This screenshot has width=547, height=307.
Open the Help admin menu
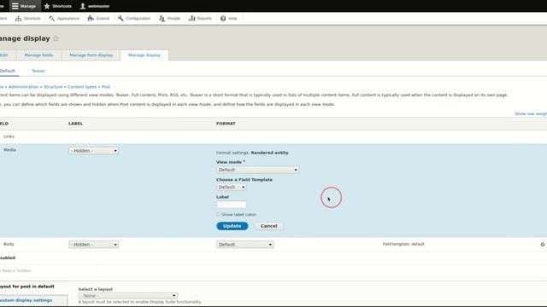click(x=229, y=19)
